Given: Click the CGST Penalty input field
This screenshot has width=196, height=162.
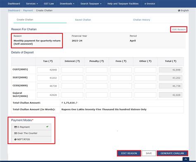Looking at the screenshot, I should 96,70.
